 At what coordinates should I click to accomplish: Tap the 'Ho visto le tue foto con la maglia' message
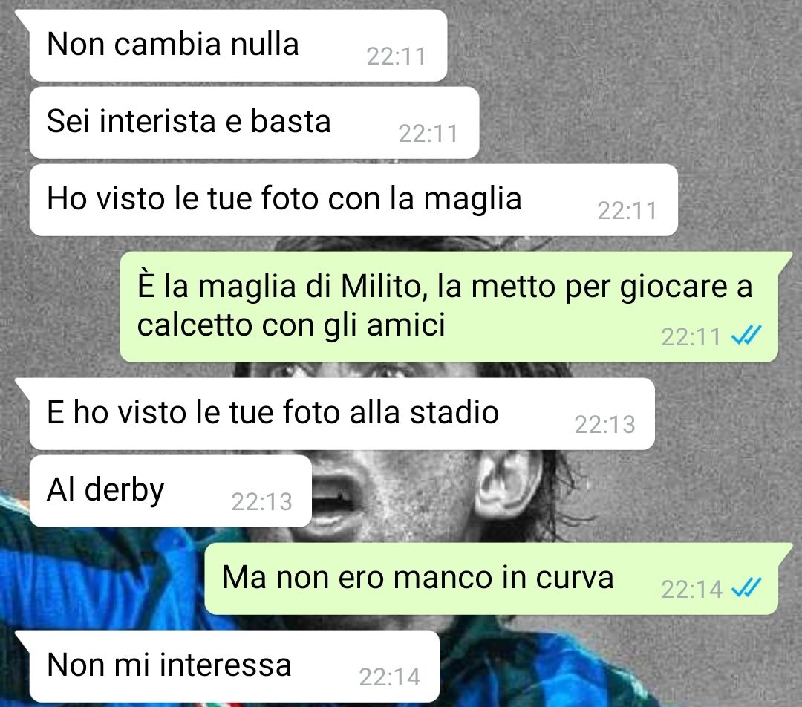pos(353,200)
